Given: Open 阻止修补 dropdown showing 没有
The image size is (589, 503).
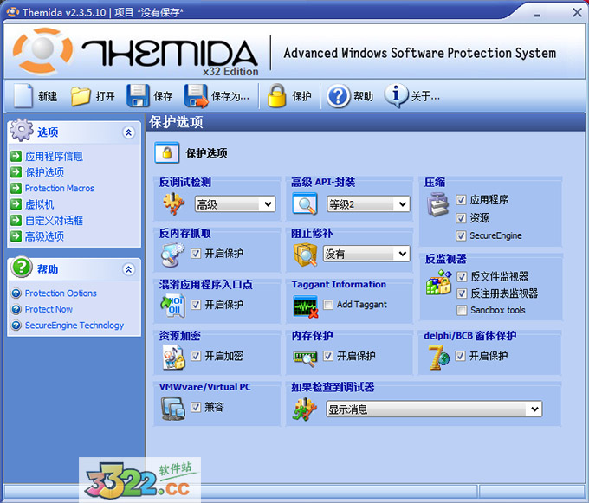Looking at the screenshot, I should coord(366,255).
